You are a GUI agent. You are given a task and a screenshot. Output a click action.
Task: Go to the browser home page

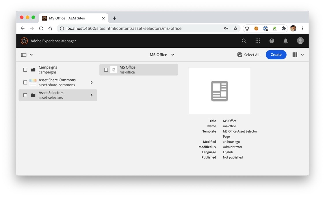pyautogui.click(x=50, y=28)
